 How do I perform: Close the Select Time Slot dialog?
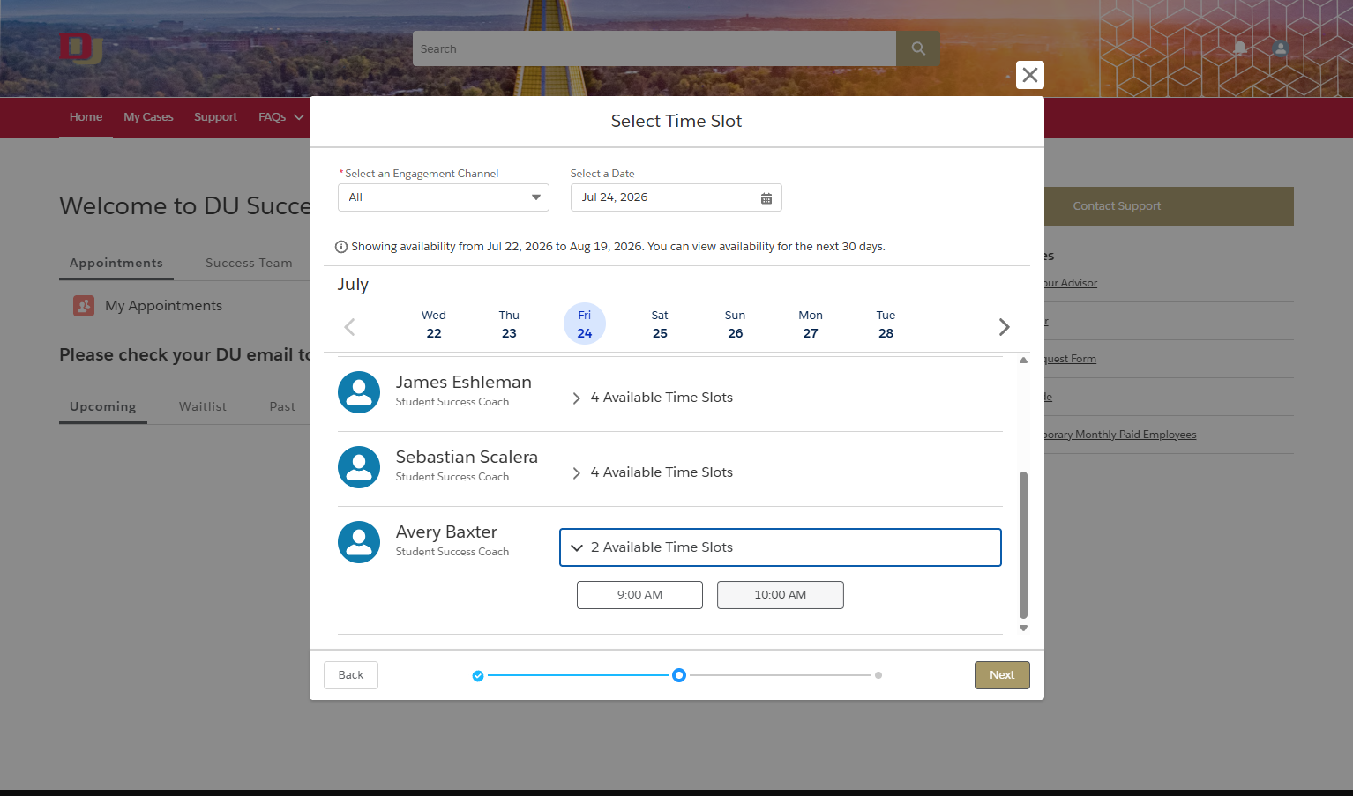tap(1029, 75)
